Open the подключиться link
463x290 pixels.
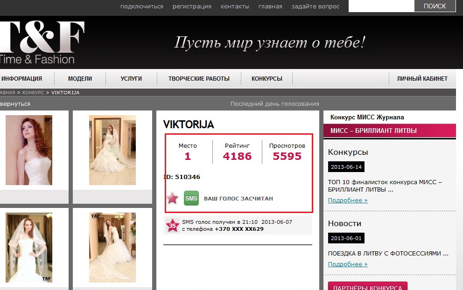coord(142,7)
